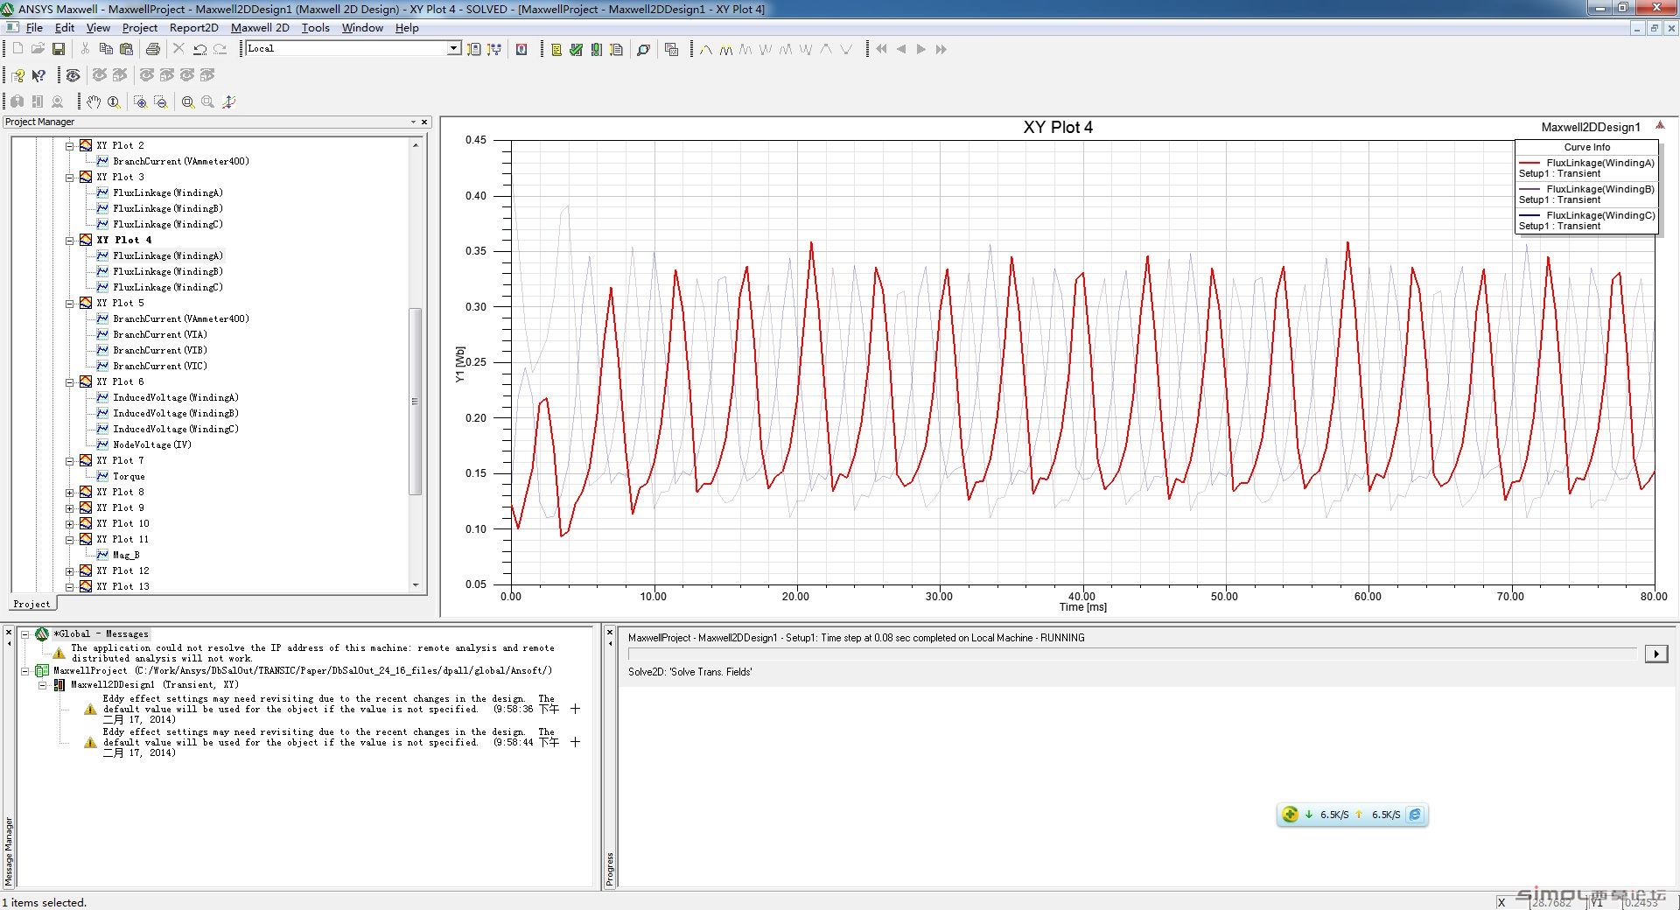1680x910 pixels.
Task: Click the Undo arrow icon
Action: (x=199, y=49)
